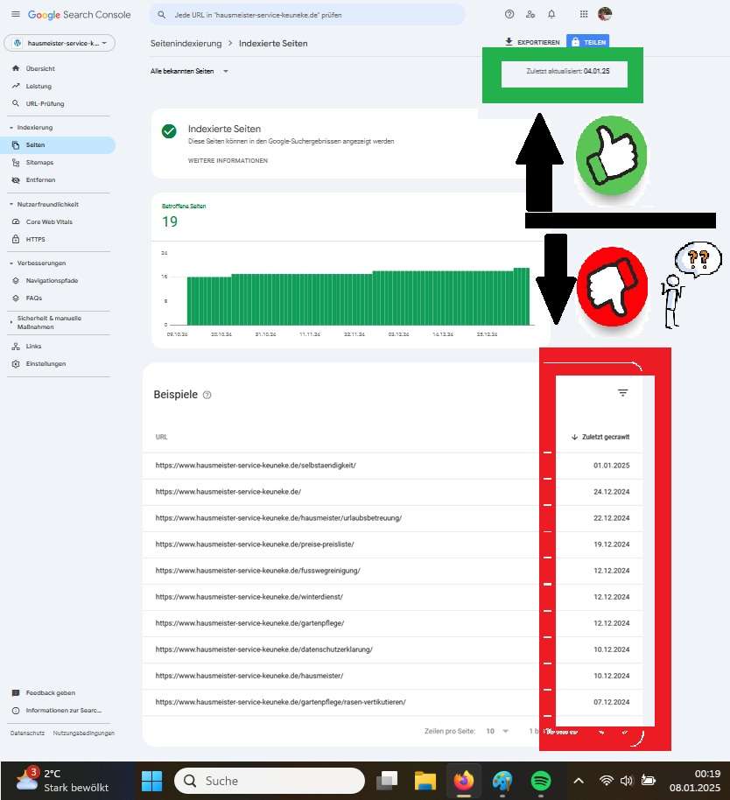The height and width of the screenshot is (800, 730).
Task: Open the filter icon in Beispiele table
Action: click(x=622, y=393)
